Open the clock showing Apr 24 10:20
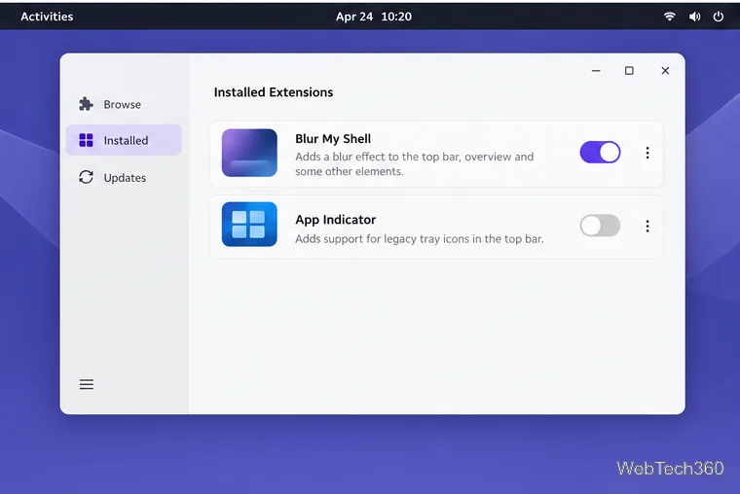This screenshot has width=740, height=494. [x=373, y=17]
